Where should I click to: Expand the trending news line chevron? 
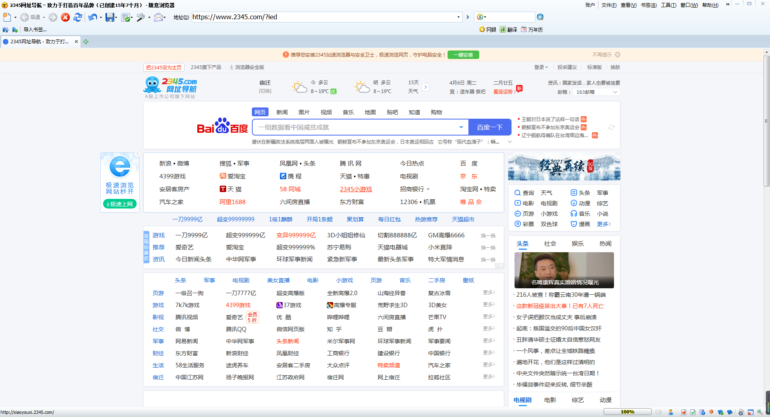click(x=510, y=142)
